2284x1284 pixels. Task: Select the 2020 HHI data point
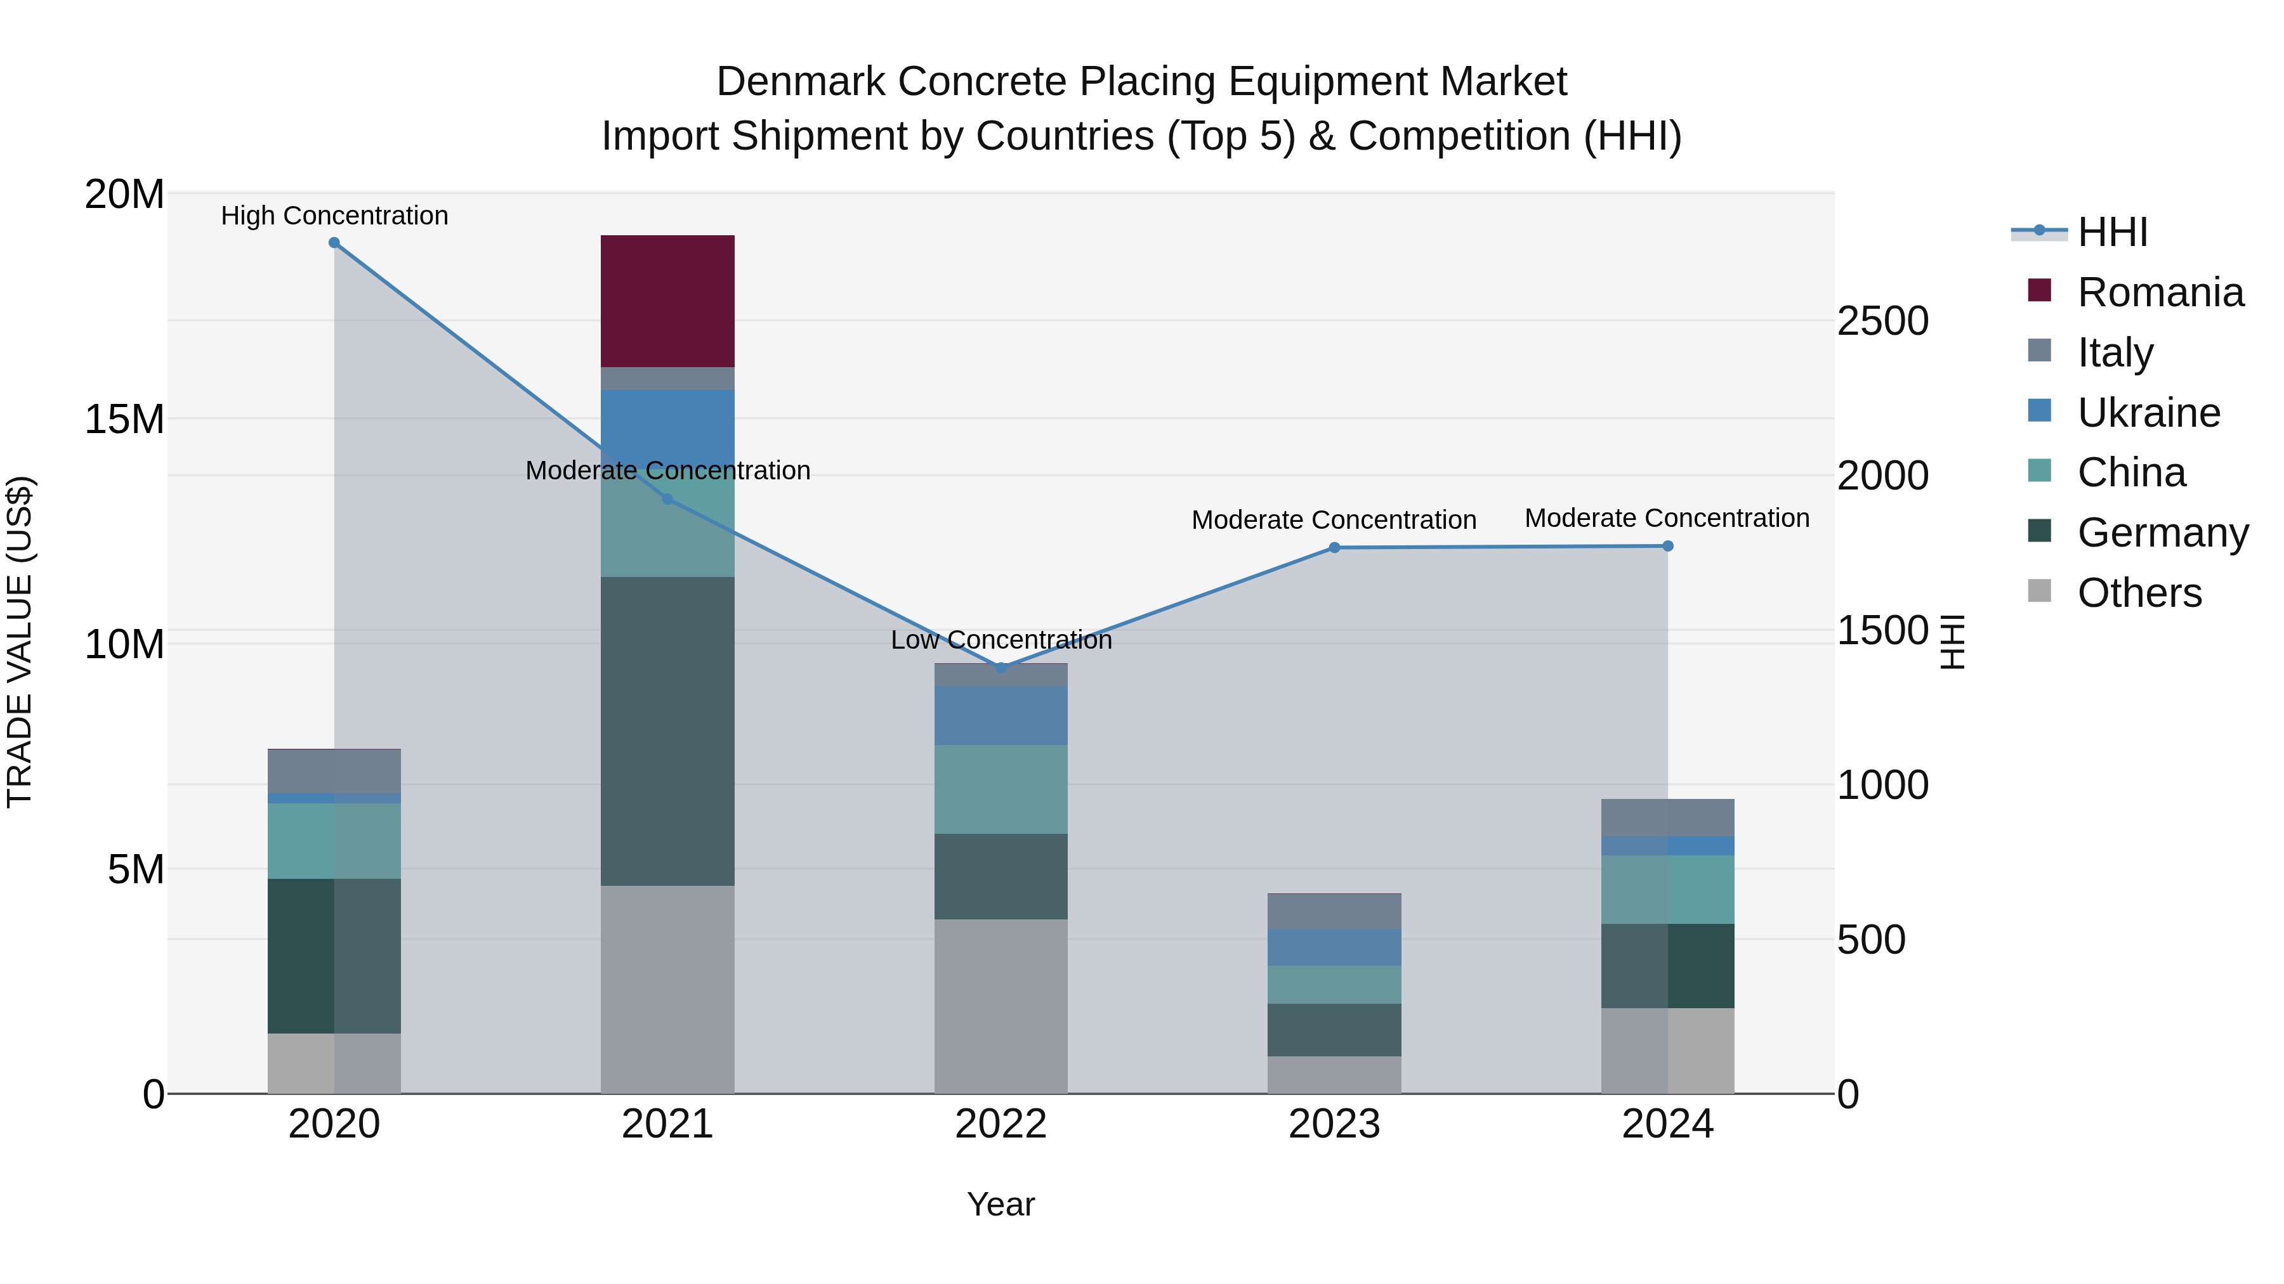click(x=334, y=243)
